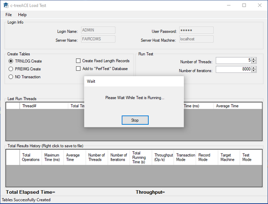This screenshot has height=204, width=268.
Task: Open the Help menu
Action: (22, 15)
